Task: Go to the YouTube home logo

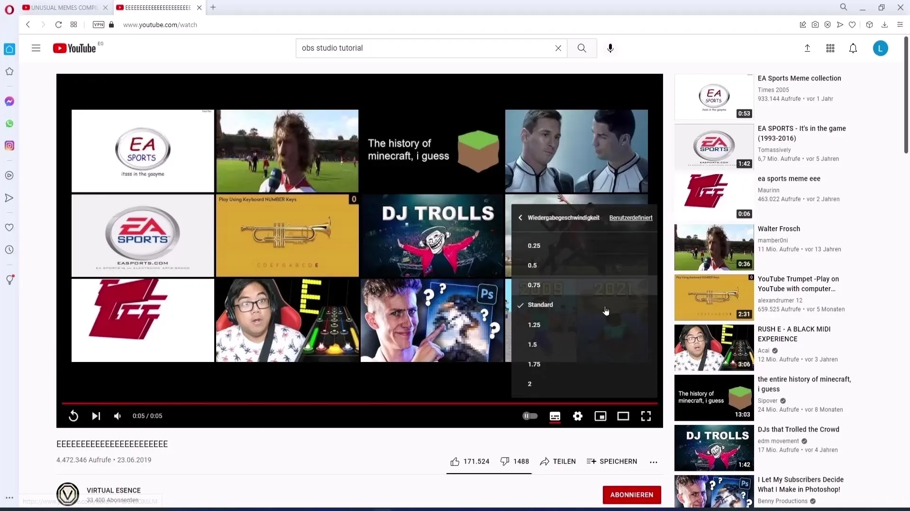Action: tap(74, 48)
